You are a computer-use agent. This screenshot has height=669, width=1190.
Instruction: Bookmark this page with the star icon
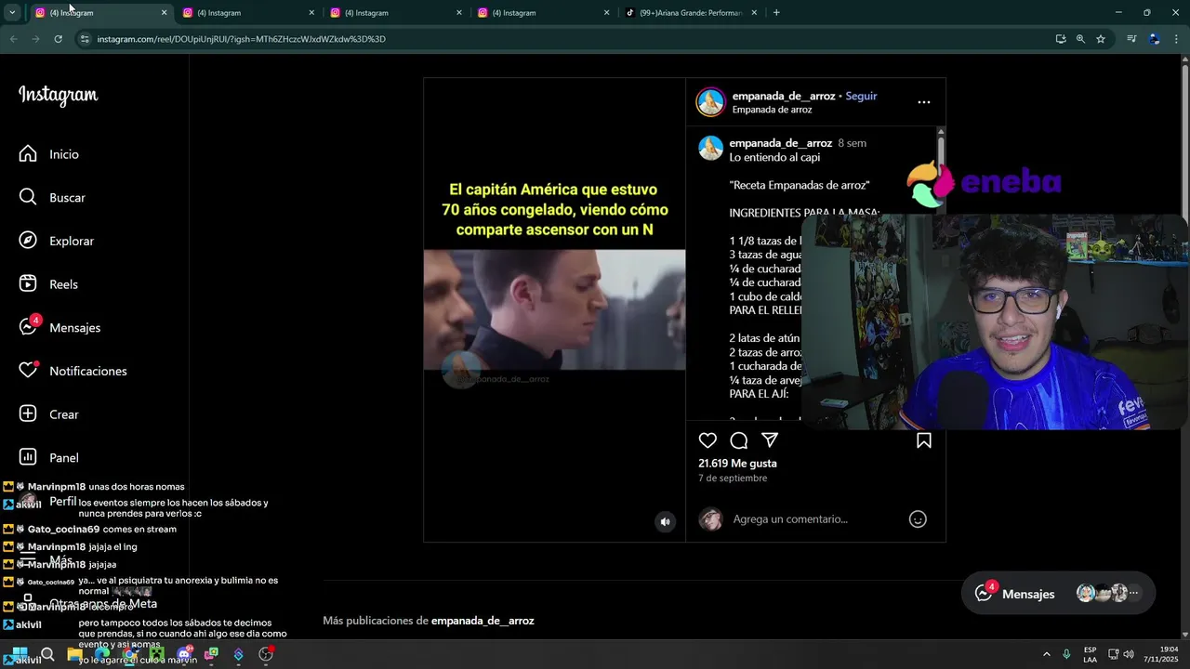coord(1101,39)
